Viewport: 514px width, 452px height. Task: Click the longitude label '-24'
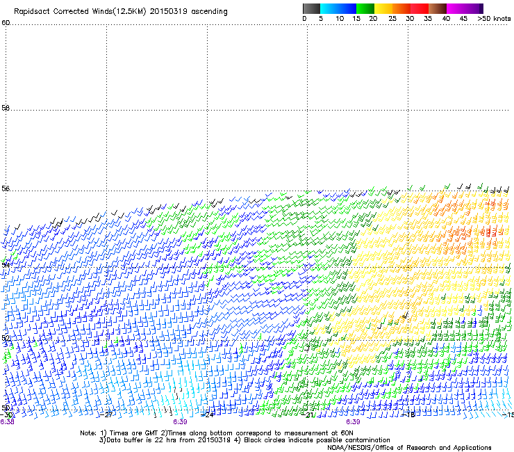click(x=207, y=414)
